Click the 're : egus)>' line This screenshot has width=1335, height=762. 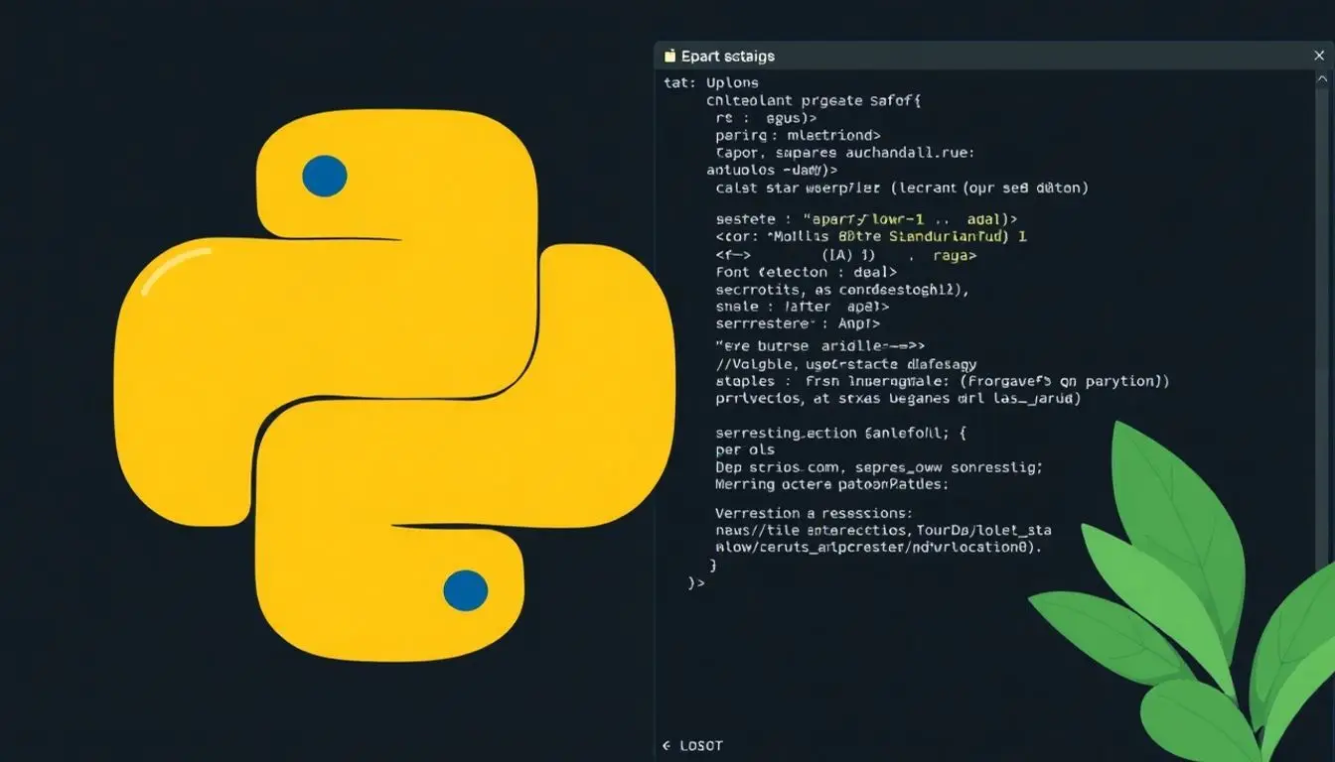(x=766, y=118)
